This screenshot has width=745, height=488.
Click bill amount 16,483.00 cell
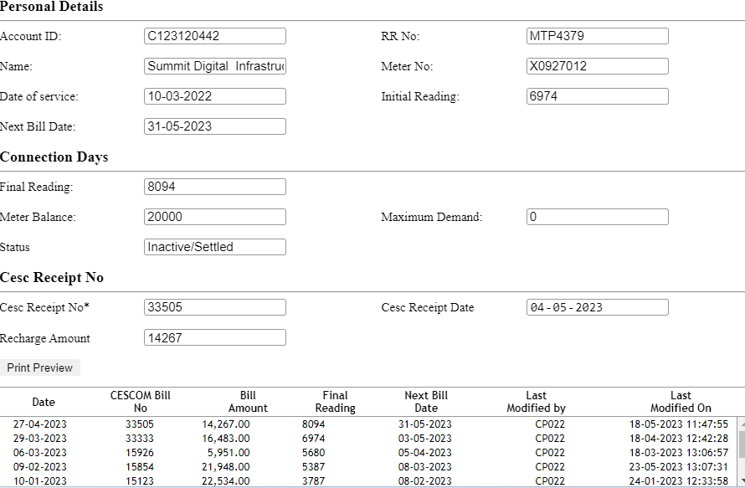[x=226, y=439]
